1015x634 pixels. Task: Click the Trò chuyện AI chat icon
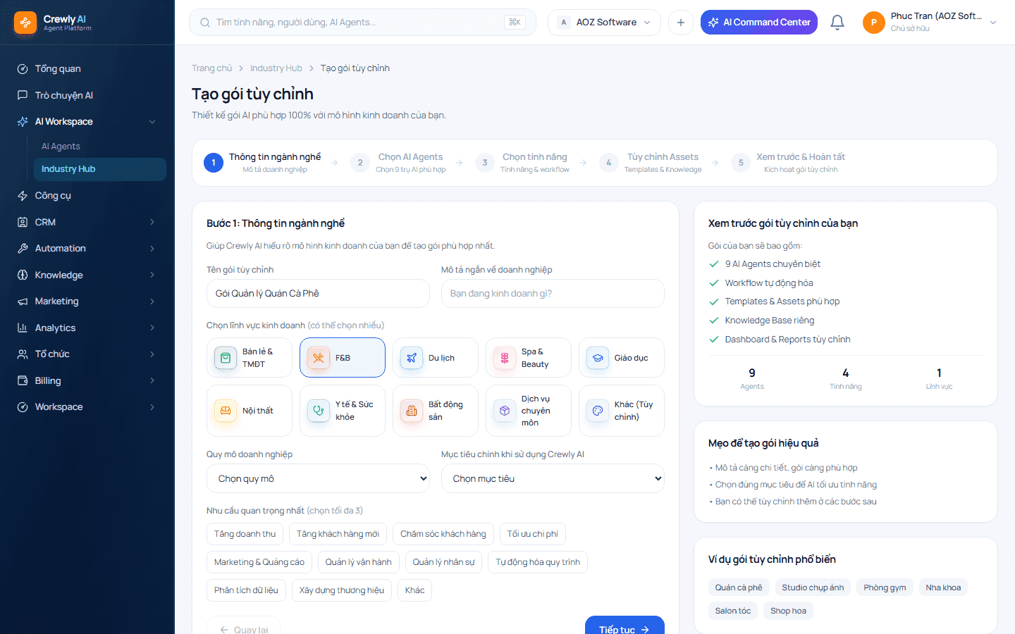[23, 95]
